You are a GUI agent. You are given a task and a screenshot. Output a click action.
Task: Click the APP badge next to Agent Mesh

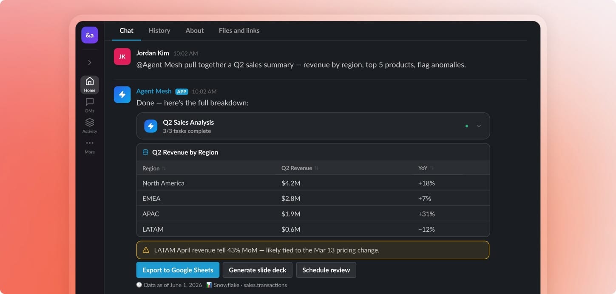click(182, 92)
